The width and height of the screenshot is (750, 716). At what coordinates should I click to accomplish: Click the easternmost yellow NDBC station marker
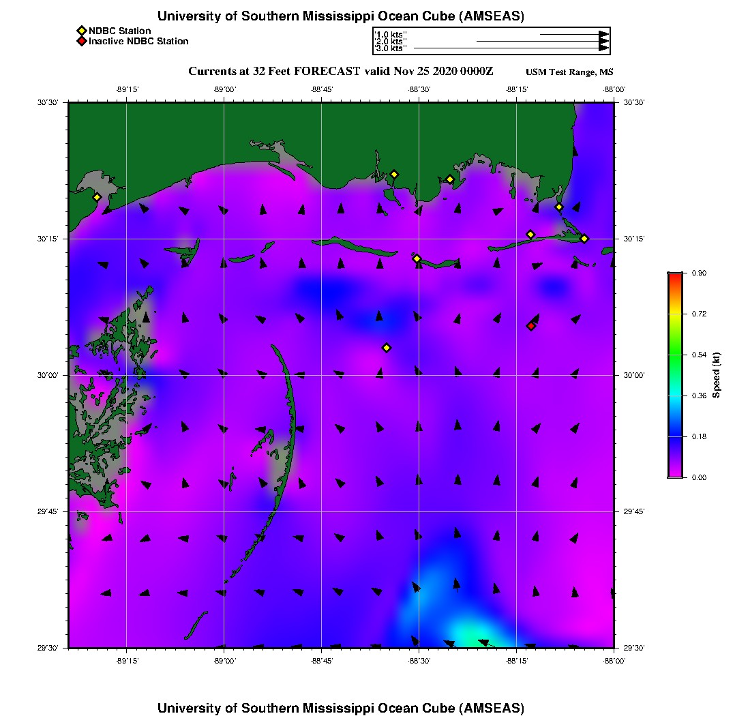click(x=584, y=238)
